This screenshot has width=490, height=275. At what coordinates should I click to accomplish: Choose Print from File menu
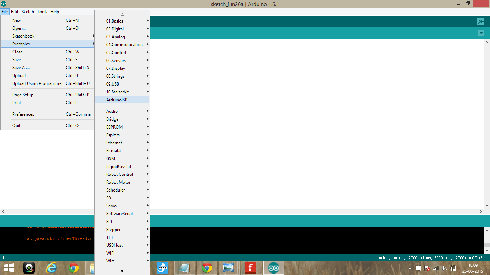47,103
